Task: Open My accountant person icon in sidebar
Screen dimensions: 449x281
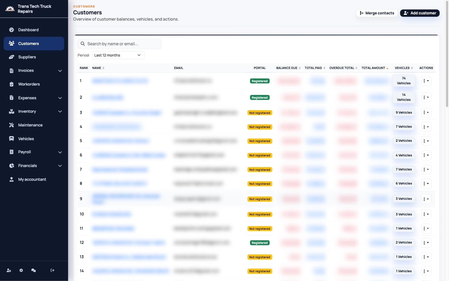Action: (12, 179)
